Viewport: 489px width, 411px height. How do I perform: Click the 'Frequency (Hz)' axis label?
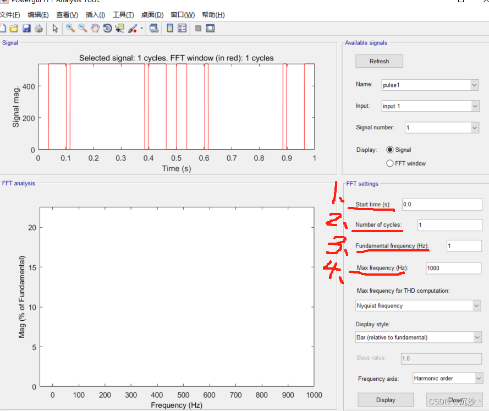coord(177,405)
